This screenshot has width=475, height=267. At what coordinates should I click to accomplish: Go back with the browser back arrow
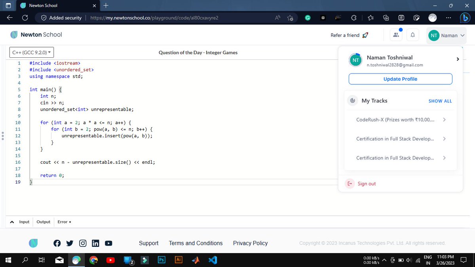click(x=10, y=18)
